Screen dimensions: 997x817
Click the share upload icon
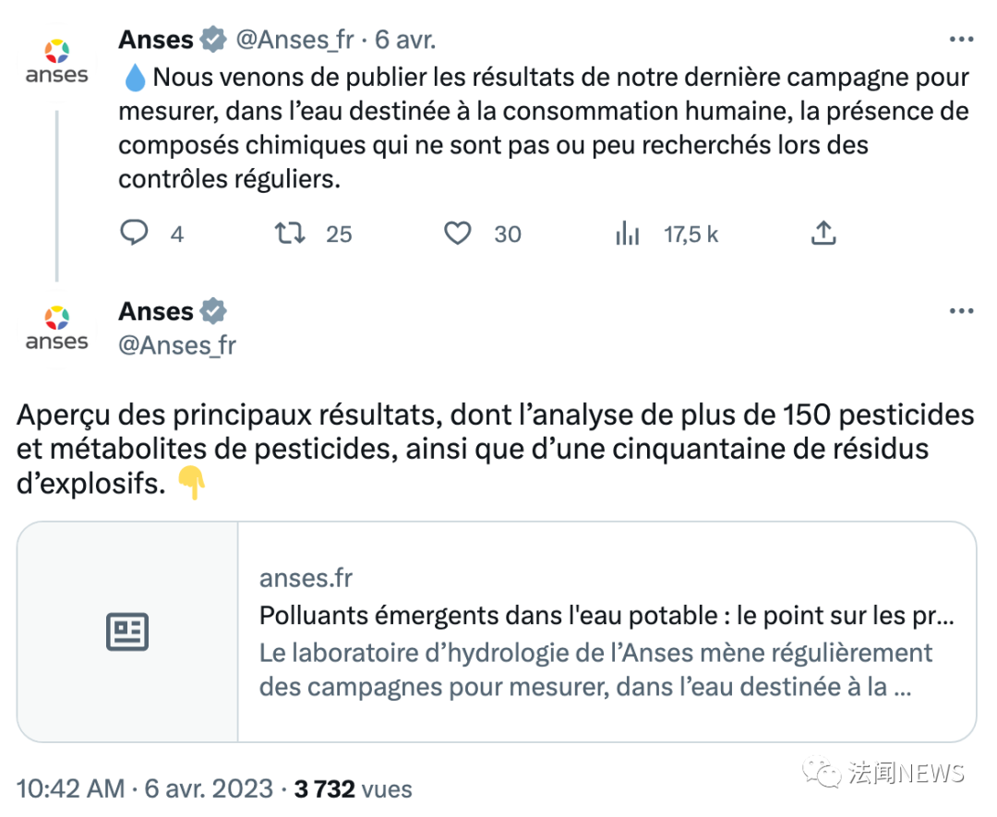[x=823, y=234]
